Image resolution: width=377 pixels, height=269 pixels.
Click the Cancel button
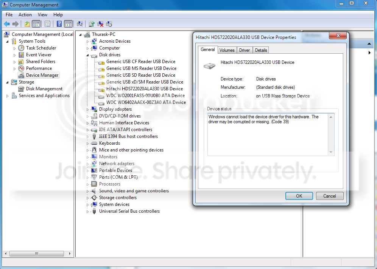(329, 196)
